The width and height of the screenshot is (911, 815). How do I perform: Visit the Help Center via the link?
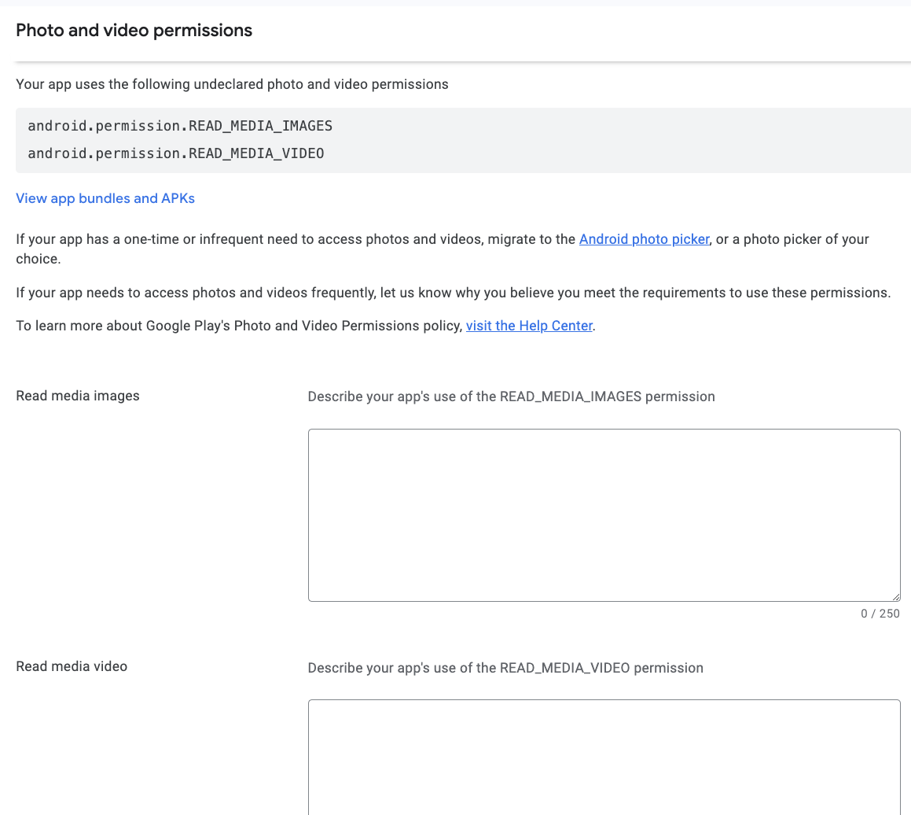coord(529,326)
